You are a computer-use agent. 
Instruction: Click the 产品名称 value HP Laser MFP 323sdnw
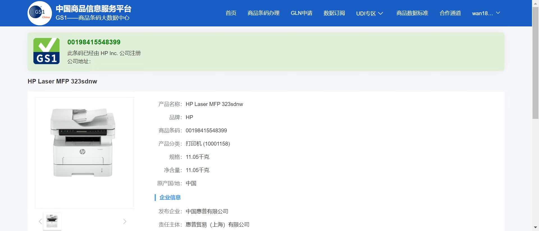[214, 104]
